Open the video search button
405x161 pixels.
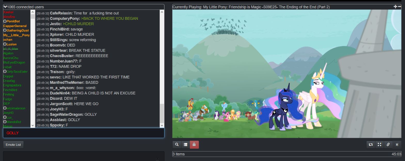click(177, 145)
